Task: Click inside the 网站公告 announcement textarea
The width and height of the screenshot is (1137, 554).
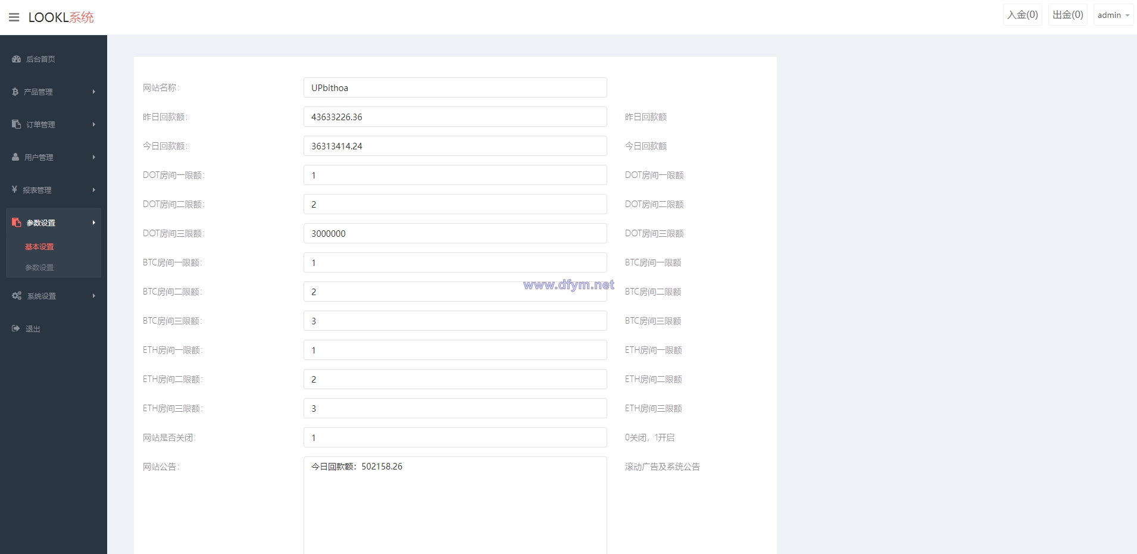Action: coord(455,505)
